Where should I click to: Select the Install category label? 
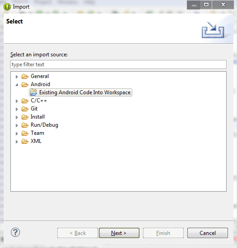click(x=37, y=117)
